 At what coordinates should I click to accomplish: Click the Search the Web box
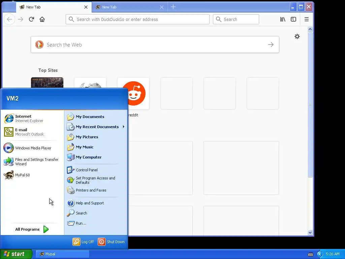pyautogui.click(x=155, y=45)
